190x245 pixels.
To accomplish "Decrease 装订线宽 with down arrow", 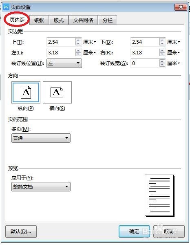I will tap(162, 65).
